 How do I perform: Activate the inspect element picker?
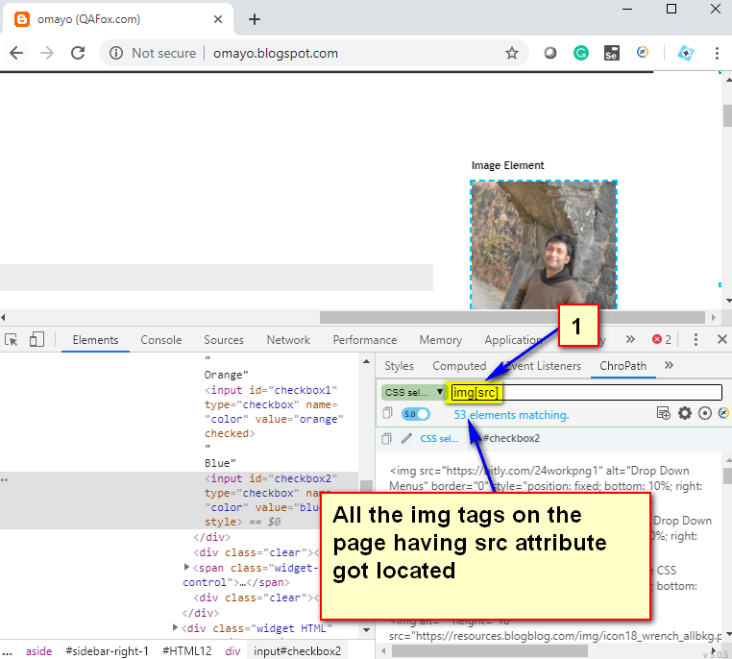click(12, 339)
